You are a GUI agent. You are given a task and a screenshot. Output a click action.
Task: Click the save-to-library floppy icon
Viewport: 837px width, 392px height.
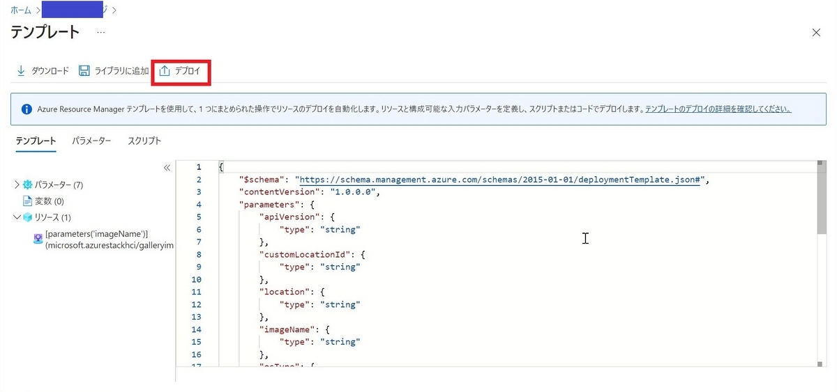[84, 71]
